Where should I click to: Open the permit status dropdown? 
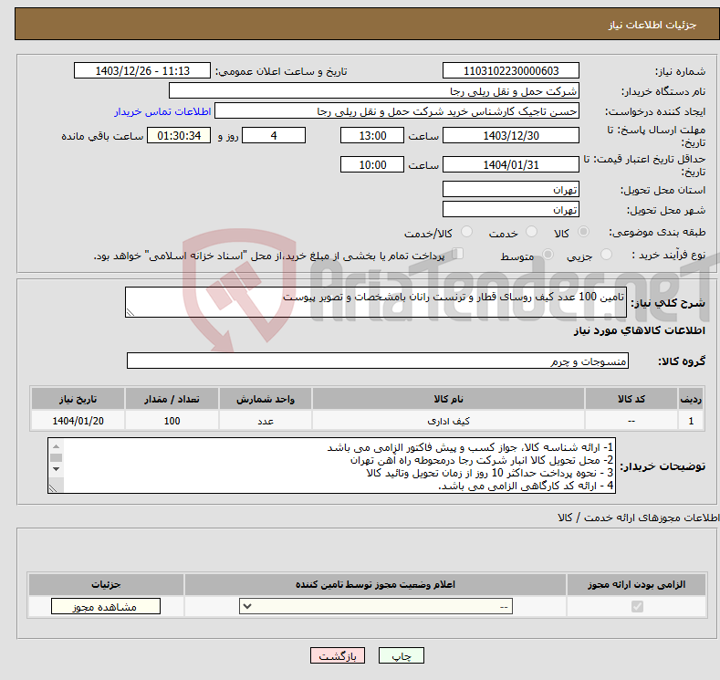(x=376, y=607)
